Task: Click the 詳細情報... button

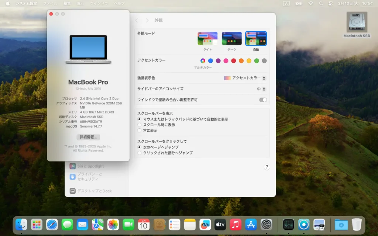Action: 88,137
